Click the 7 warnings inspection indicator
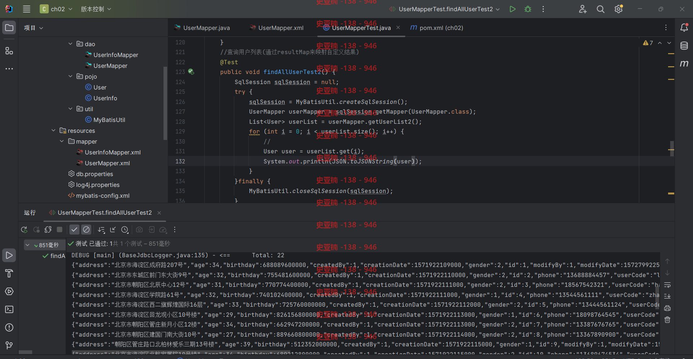The height and width of the screenshot is (359, 693). point(648,43)
